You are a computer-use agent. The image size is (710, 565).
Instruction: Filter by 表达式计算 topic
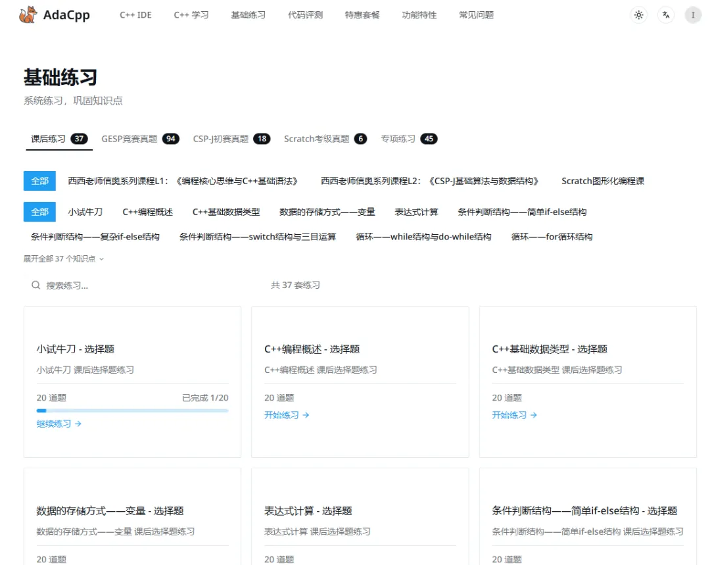click(416, 212)
